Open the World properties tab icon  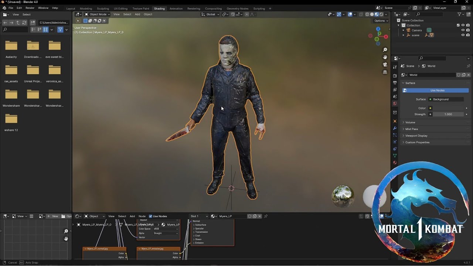395,103
